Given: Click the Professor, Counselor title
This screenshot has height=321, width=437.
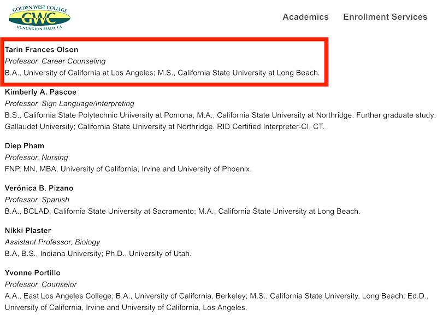Looking at the screenshot, I should (x=41, y=284).
